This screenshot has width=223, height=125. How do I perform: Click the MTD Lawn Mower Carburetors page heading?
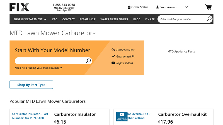pos(52,33)
